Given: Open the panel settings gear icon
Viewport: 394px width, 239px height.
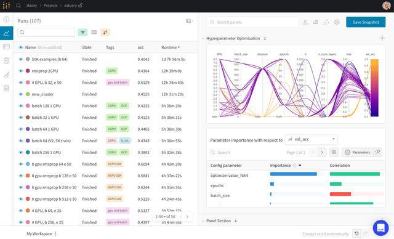Looking at the screenshot, I should pos(337,22).
